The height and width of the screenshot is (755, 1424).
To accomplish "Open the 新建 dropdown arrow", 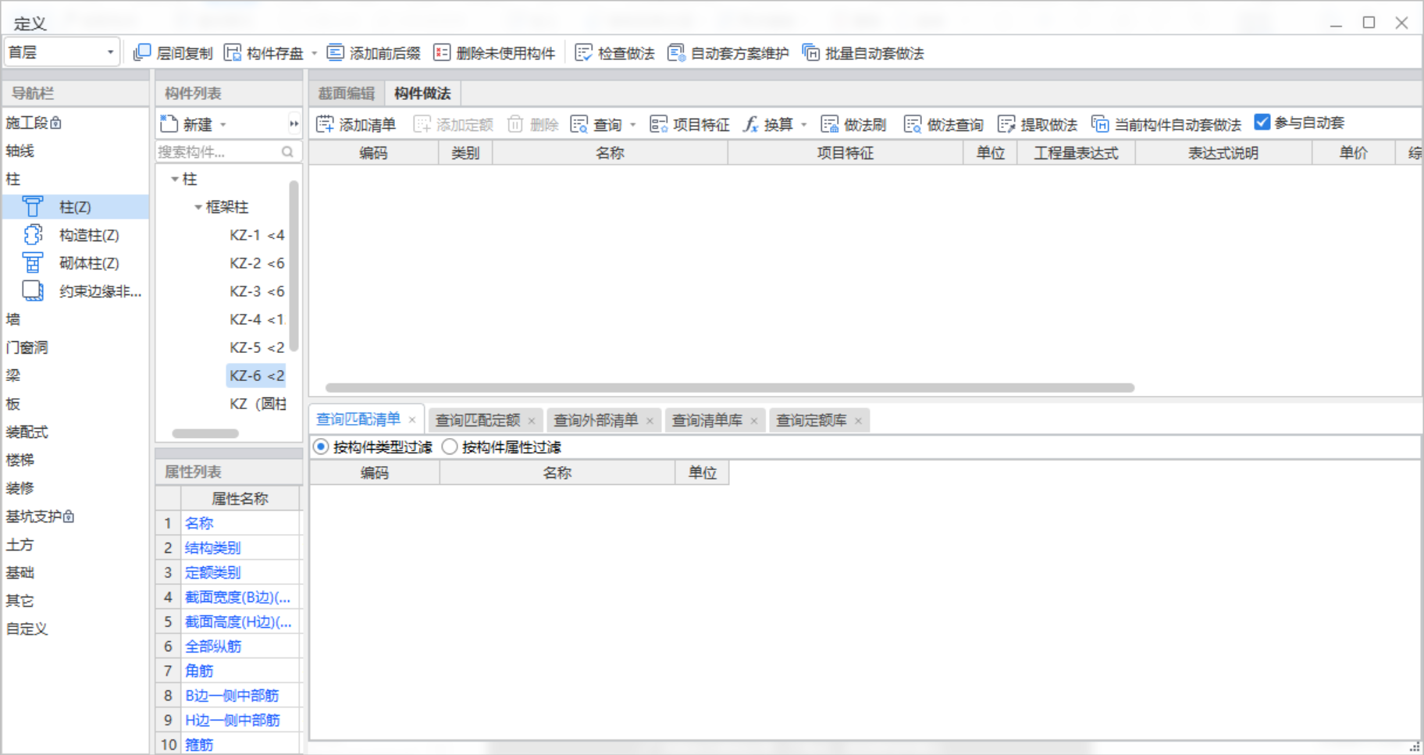I will [223, 124].
